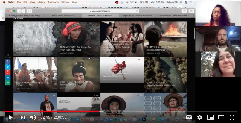Image resolution: width=241 pixels, height=123 pixels.
Task: Open the Apple menu
Action: point(4,2)
